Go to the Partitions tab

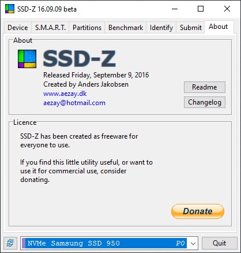click(87, 28)
